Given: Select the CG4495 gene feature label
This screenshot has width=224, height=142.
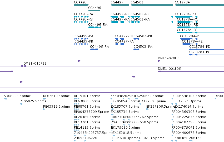Looking at the screenshot, I should pos(80,2).
